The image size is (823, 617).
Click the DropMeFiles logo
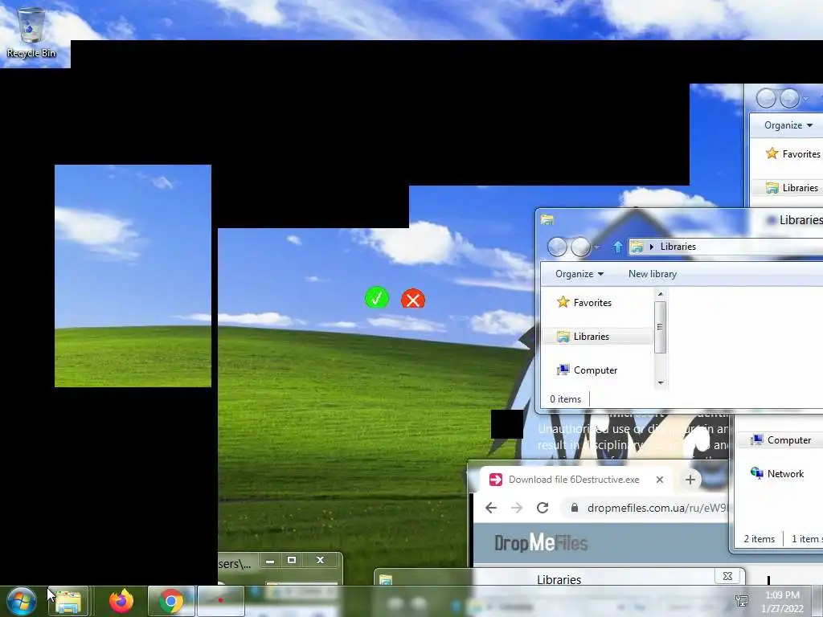coord(541,543)
